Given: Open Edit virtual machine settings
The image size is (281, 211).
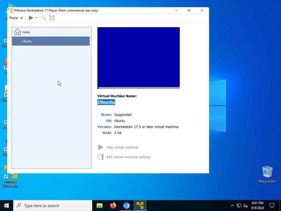Looking at the screenshot, I should pos(129,157).
